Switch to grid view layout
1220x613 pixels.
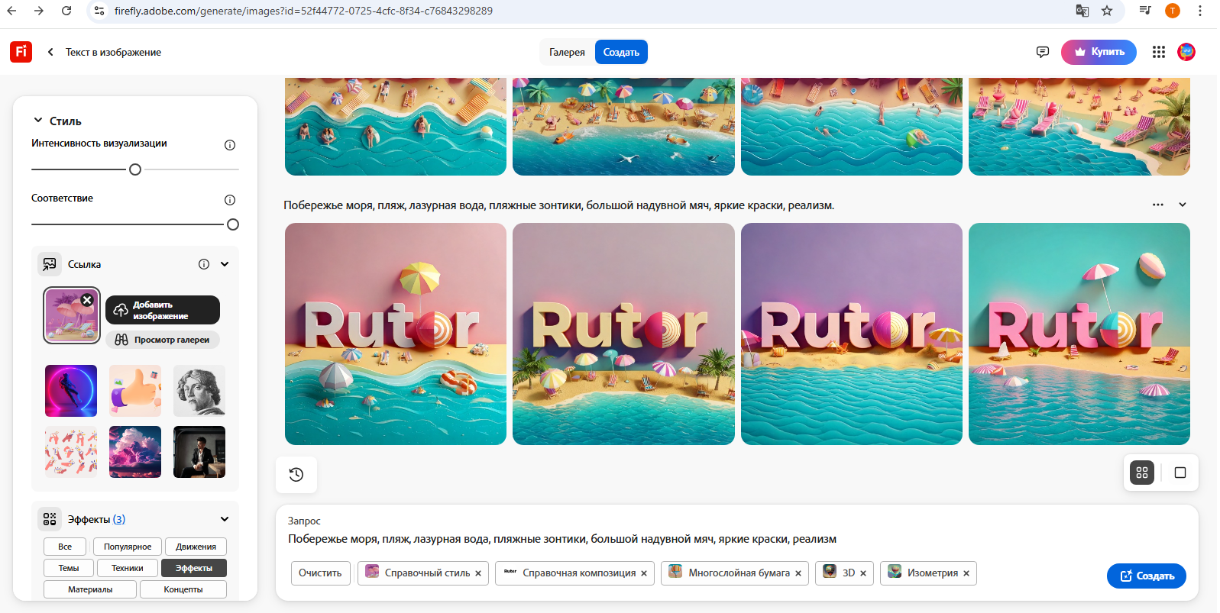[1141, 473]
